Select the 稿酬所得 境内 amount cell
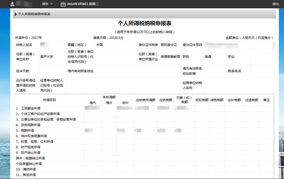Screen dimensions: 284x179 pos(93,130)
